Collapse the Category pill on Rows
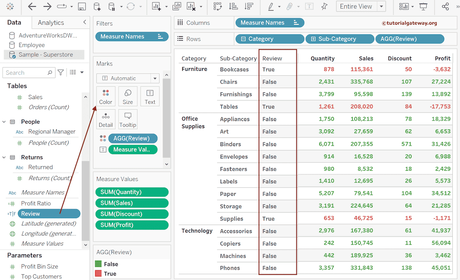Viewport: 460px width, 280px height. point(243,39)
